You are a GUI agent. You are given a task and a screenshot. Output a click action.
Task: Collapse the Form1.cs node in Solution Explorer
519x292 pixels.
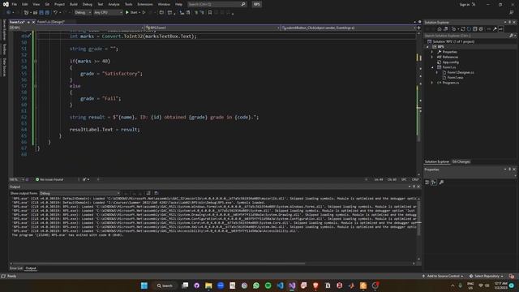click(432, 67)
